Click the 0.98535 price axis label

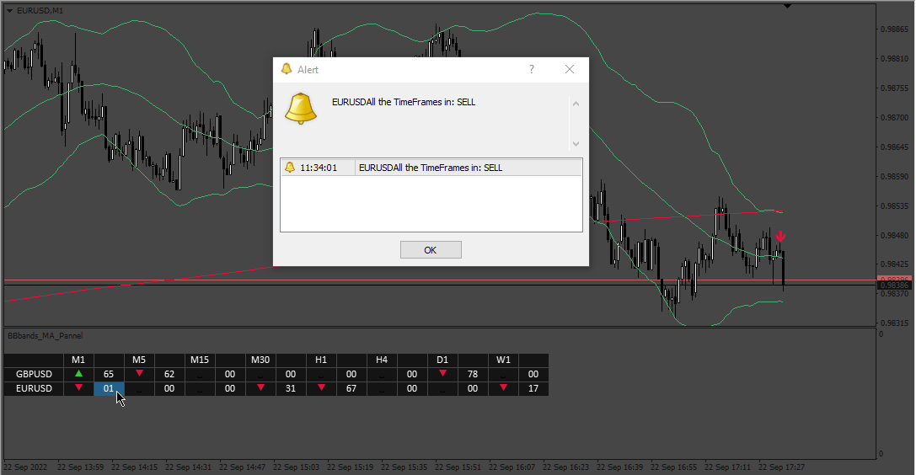point(894,206)
